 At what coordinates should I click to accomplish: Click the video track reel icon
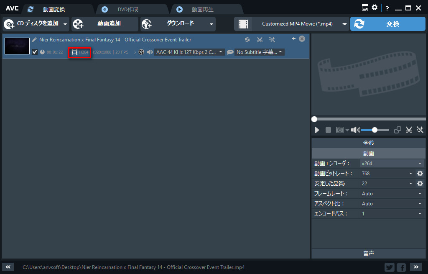click(141, 52)
